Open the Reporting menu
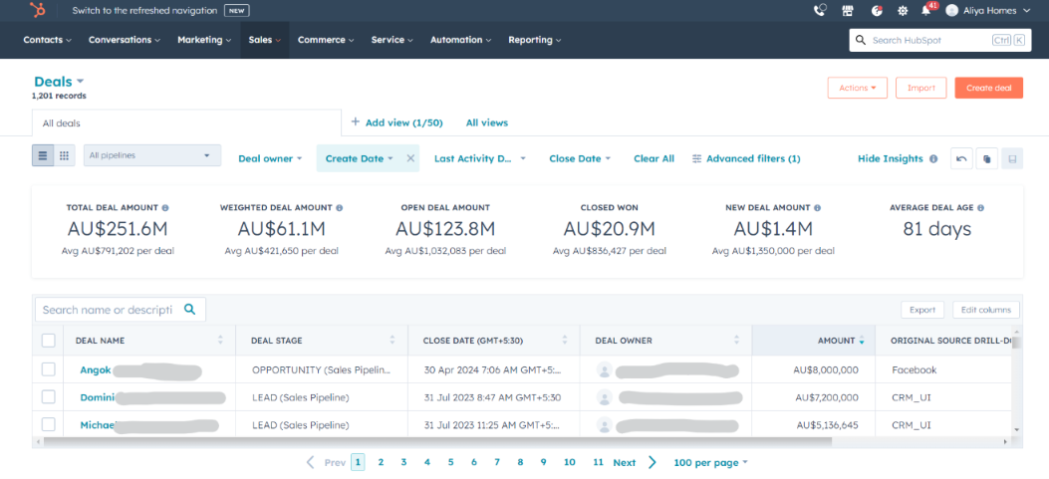 535,40
